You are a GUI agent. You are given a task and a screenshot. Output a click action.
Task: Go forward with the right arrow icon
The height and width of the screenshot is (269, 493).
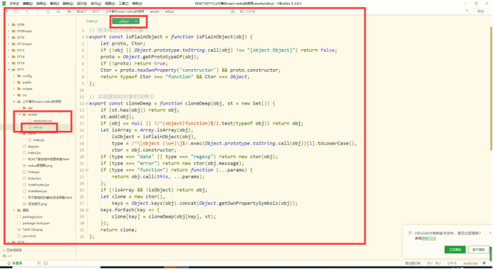pyautogui.click(x=38, y=11)
